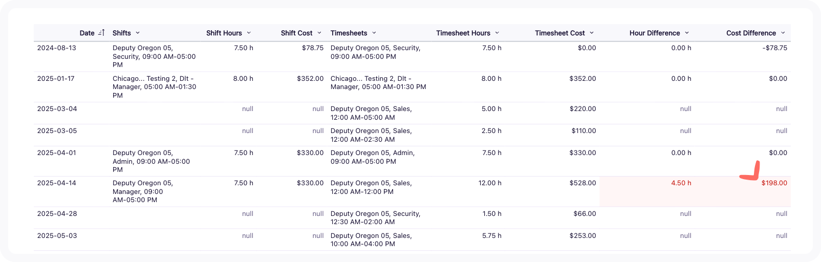821x262 pixels.
Task: Click the 2025-05-03 date cell
Action: pos(57,236)
